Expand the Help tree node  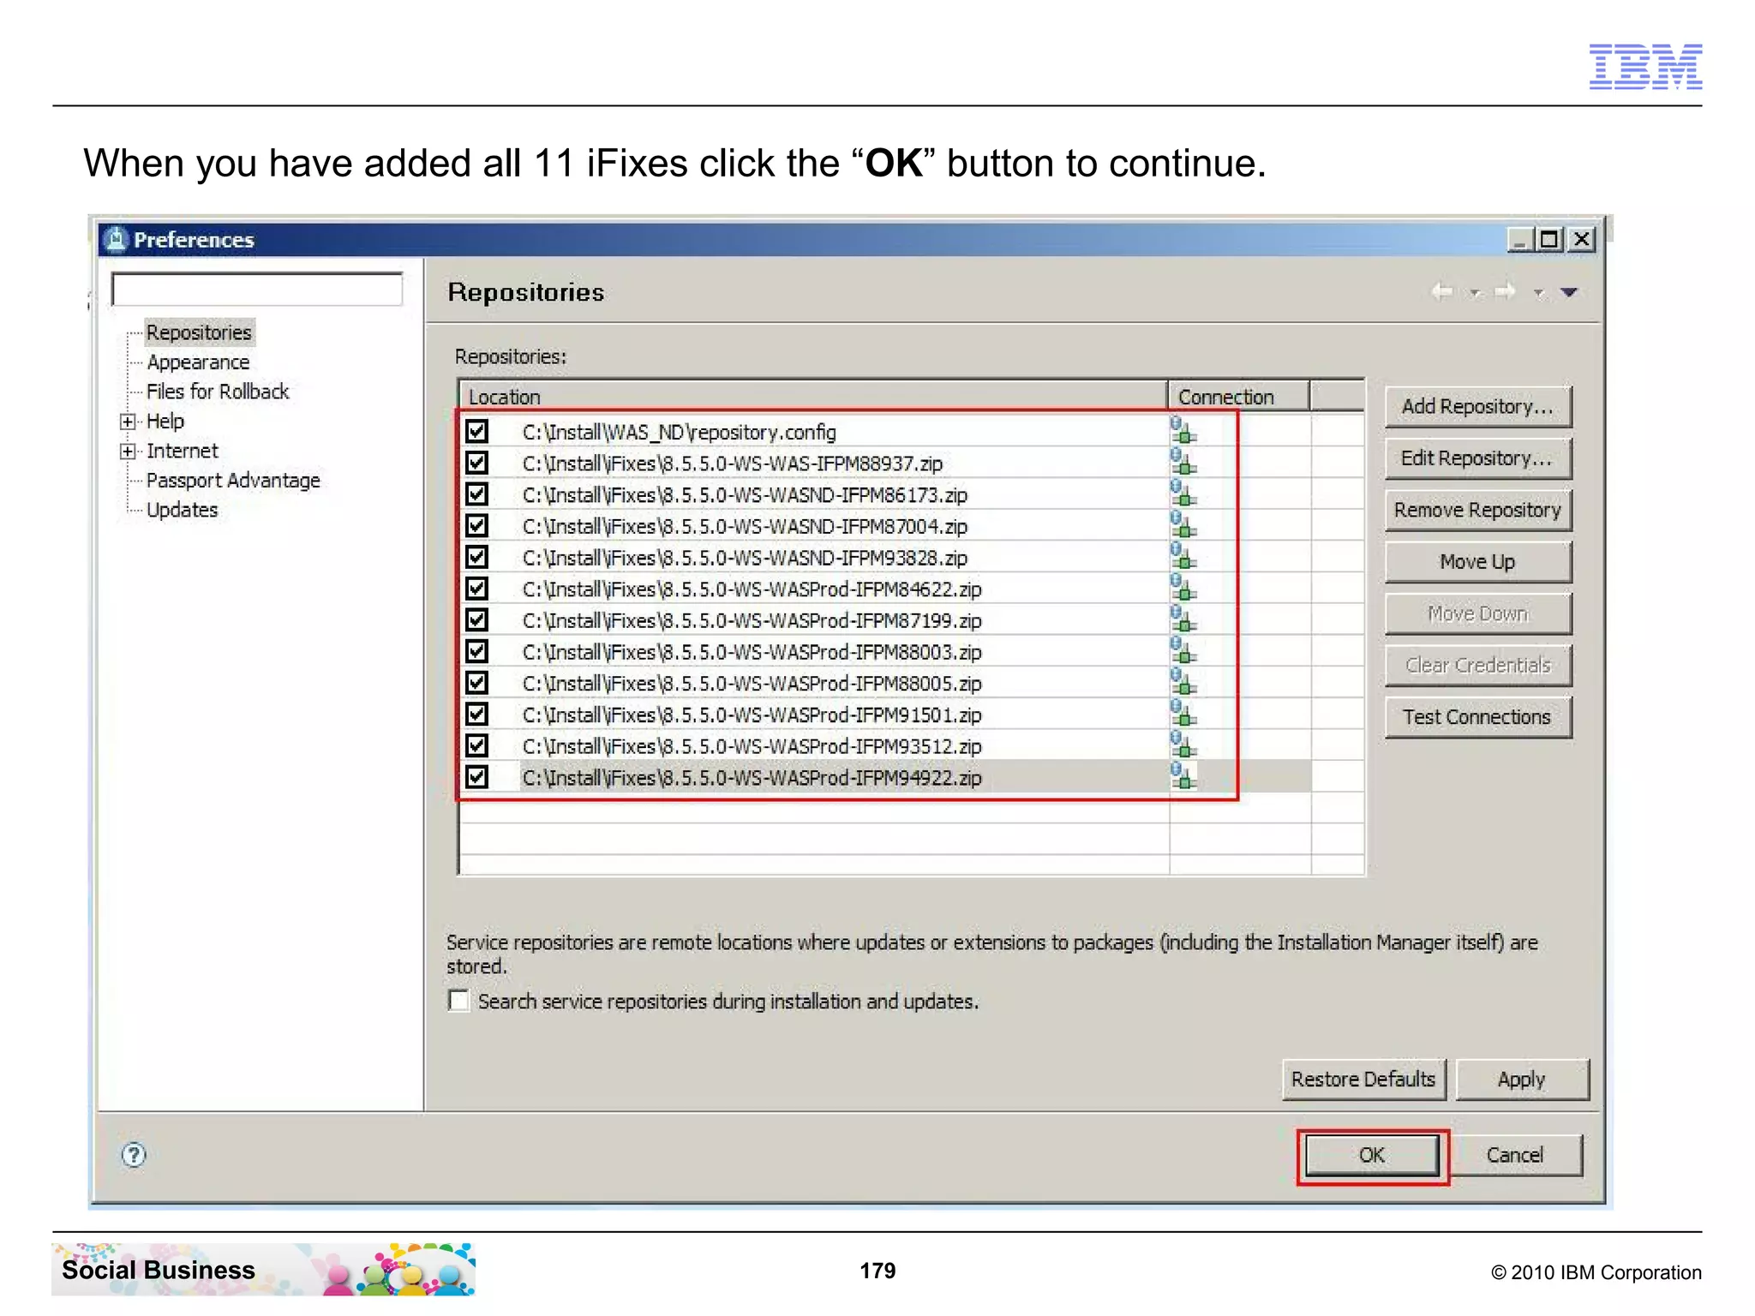(128, 422)
